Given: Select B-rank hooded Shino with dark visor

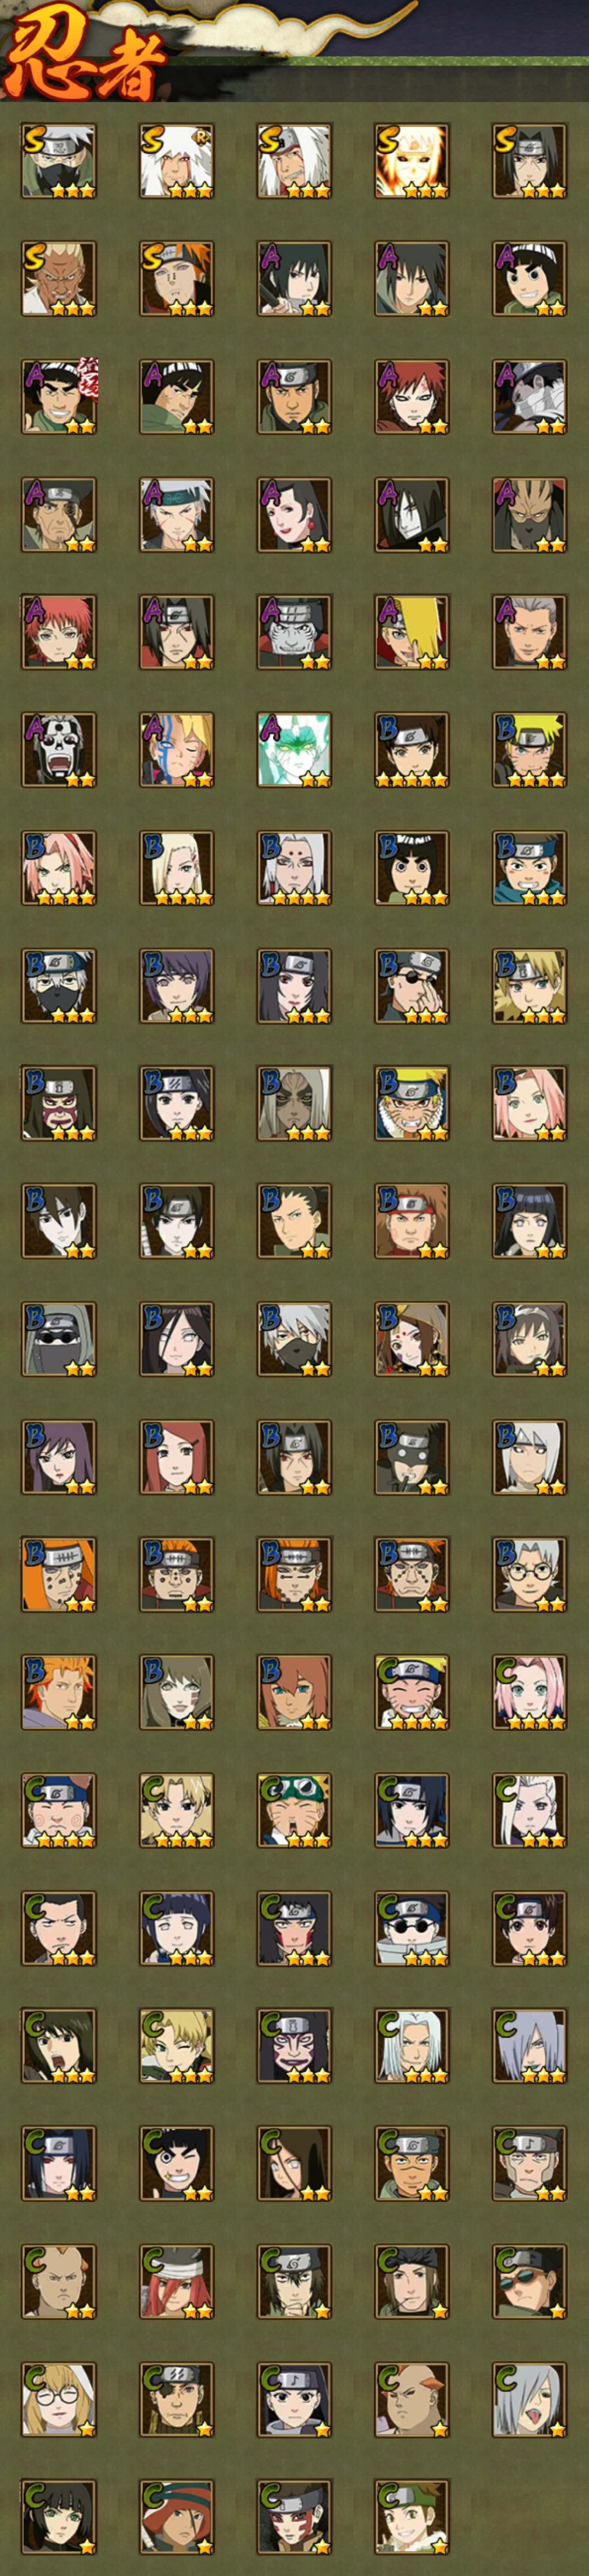Looking at the screenshot, I should [59, 1339].
